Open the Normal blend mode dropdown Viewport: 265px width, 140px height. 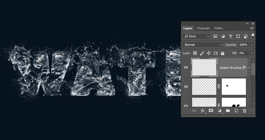coord(203,45)
